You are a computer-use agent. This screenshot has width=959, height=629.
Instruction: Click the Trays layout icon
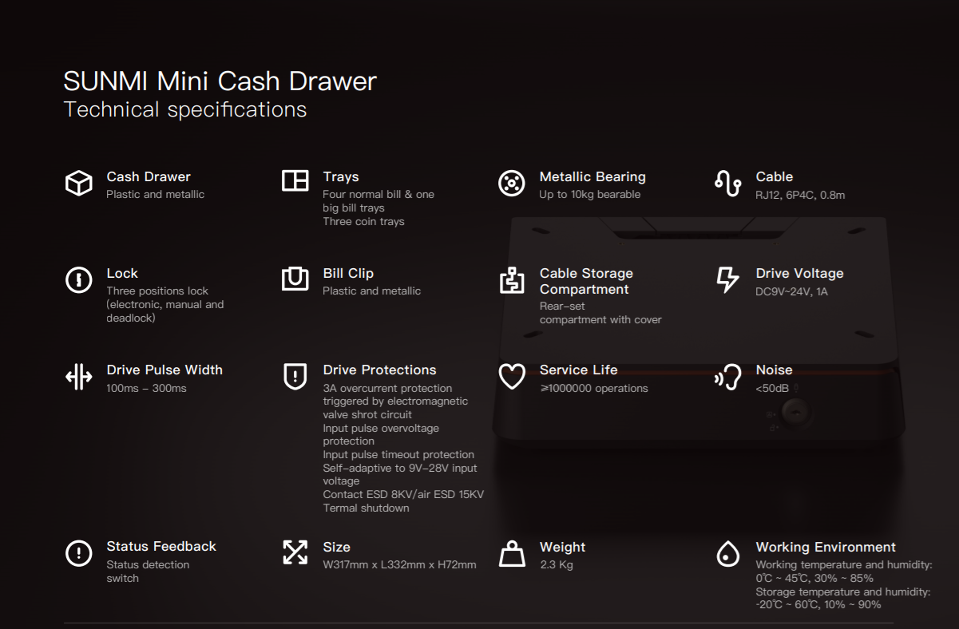[x=295, y=180]
